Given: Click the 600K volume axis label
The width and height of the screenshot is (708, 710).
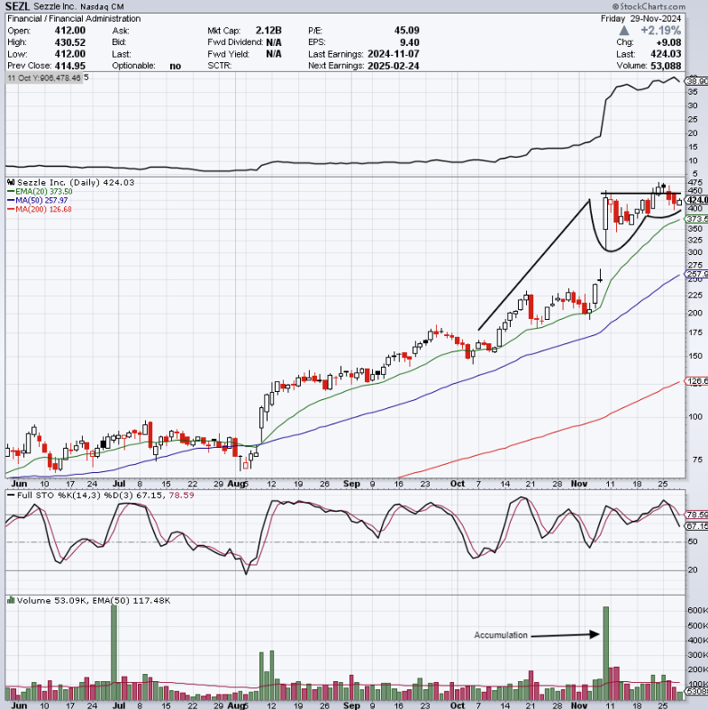Looking at the screenshot, I should pos(697,610).
